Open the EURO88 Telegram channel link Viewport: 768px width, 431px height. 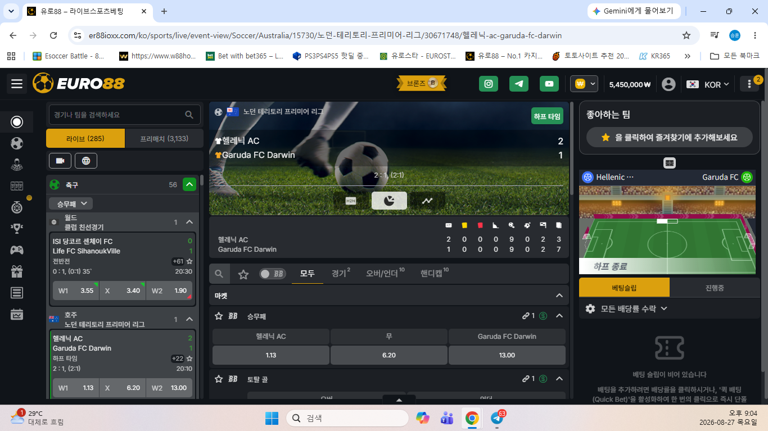point(519,84)
